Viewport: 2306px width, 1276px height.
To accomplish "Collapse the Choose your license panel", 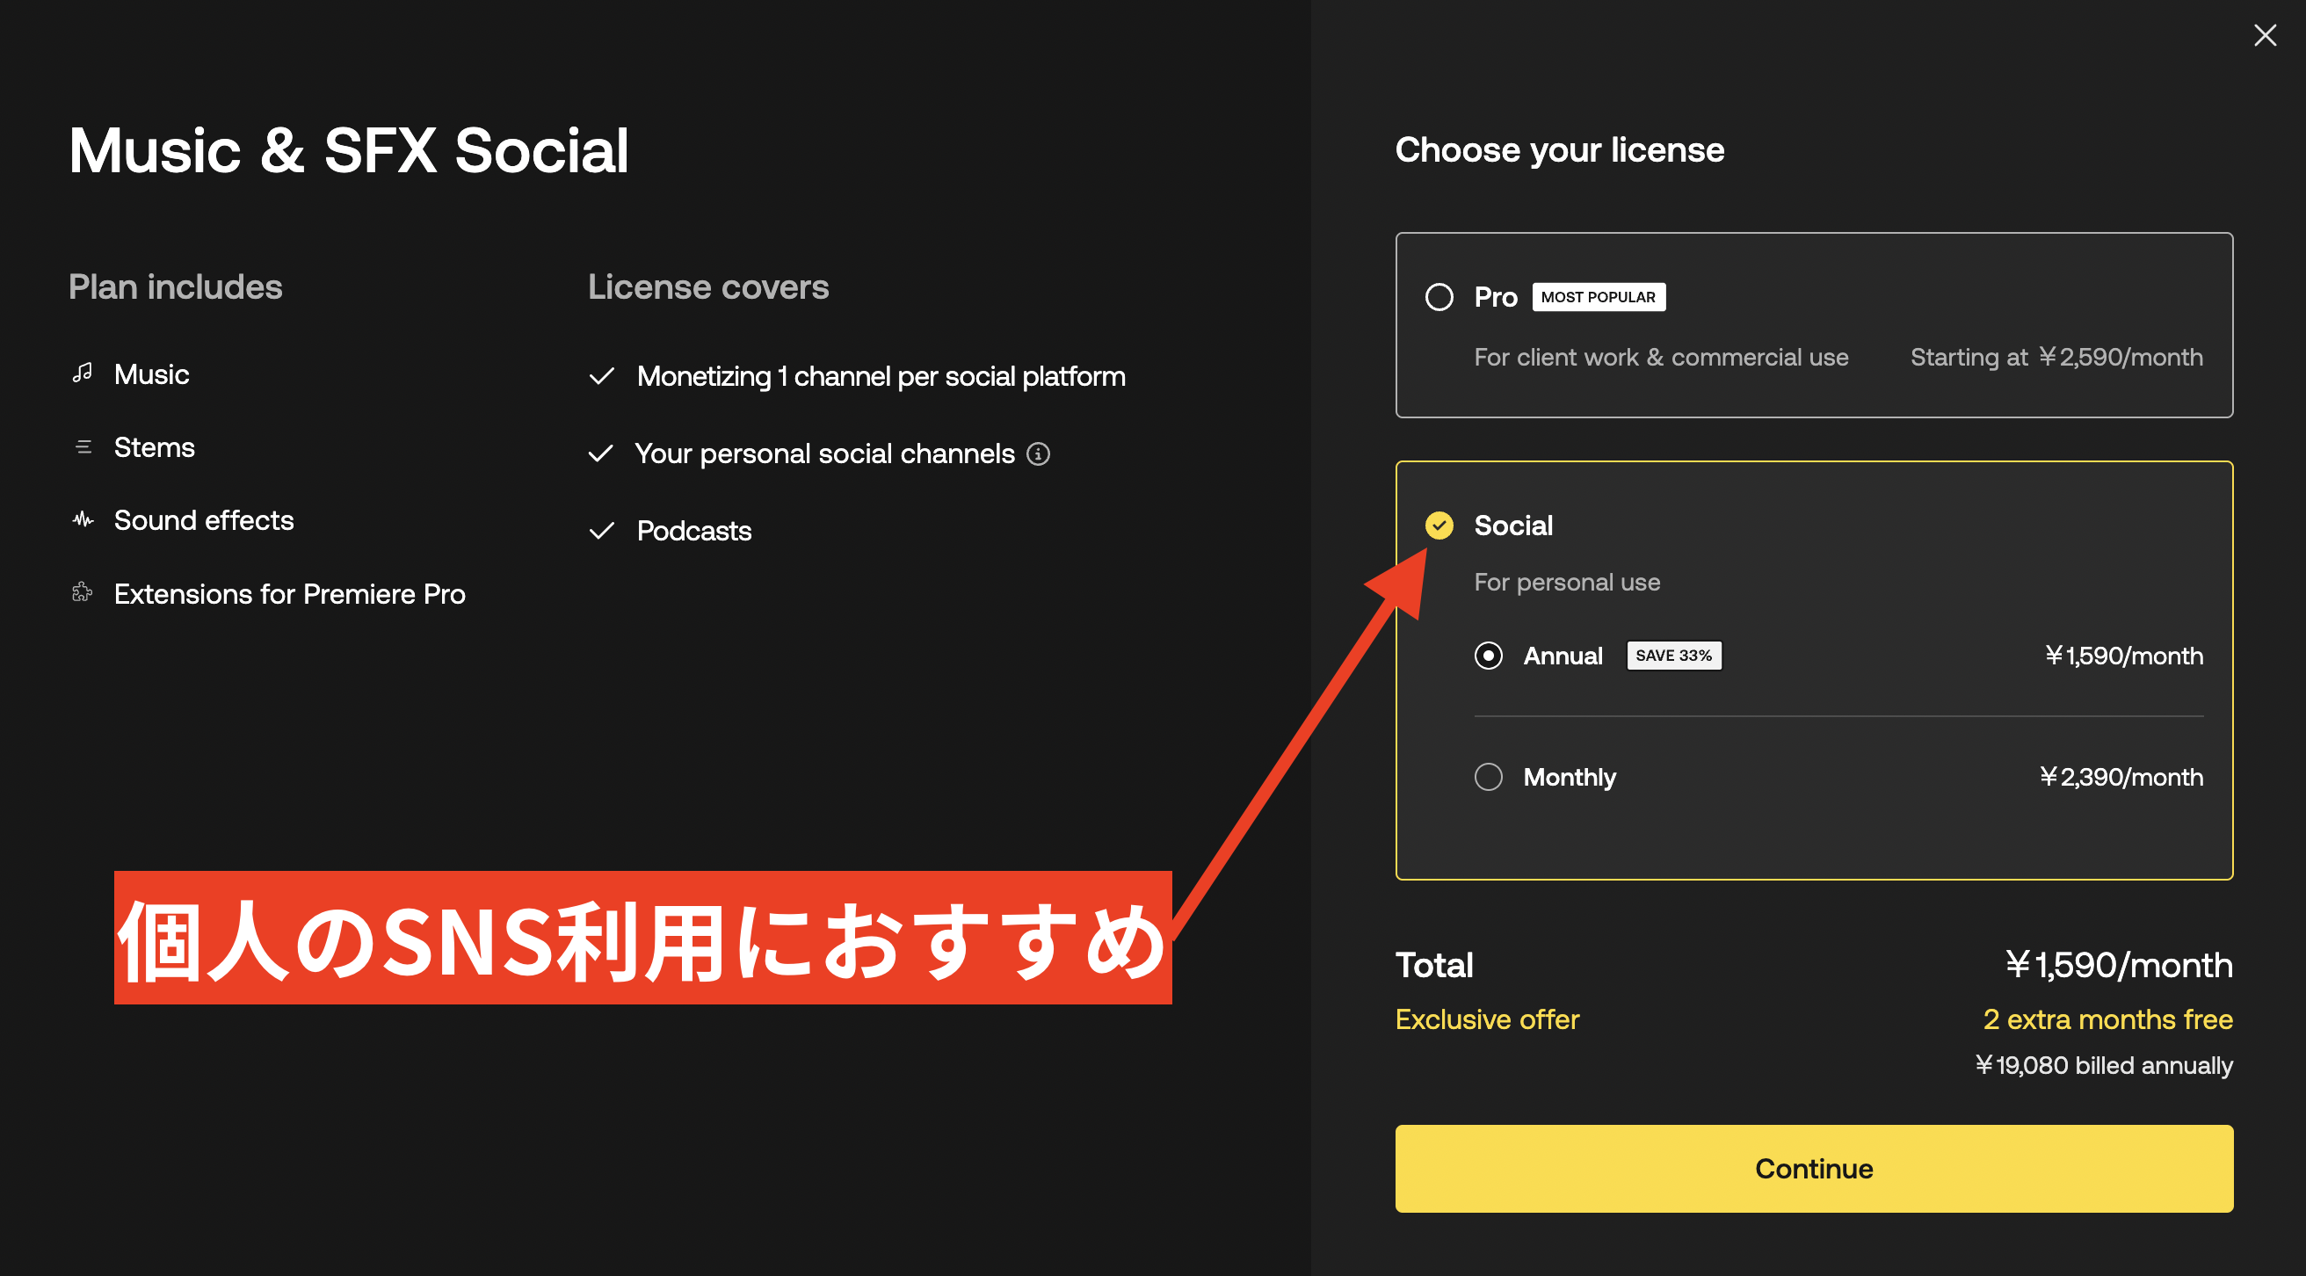I will pos(1560,149).
